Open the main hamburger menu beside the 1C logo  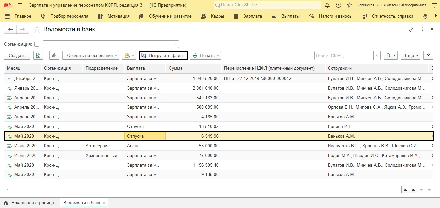[20, 5]
